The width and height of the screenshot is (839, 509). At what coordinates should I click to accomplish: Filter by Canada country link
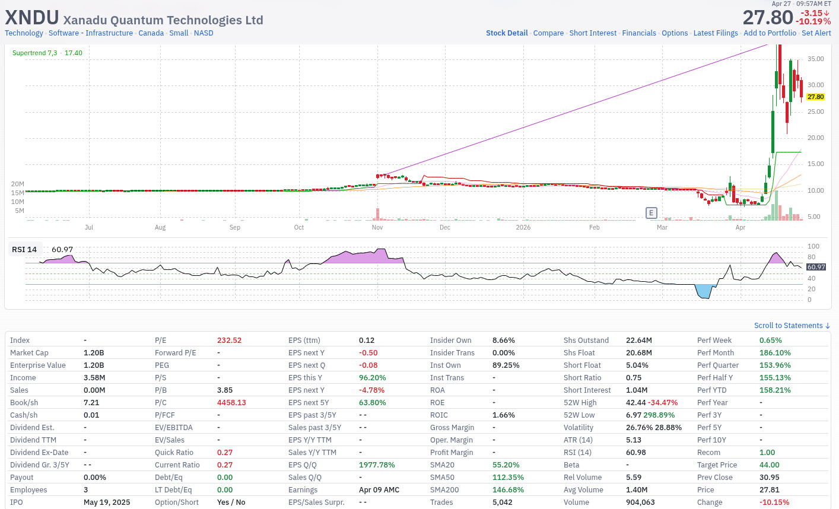coord(151,33)
